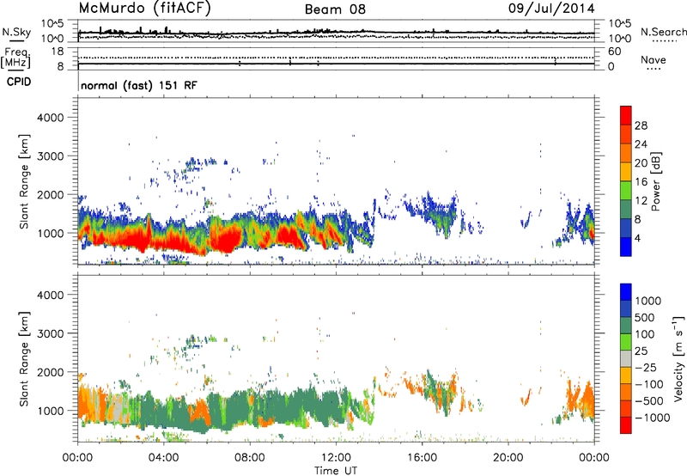
Task: Click the 20:00 time tick label
Action: click(508, 458)
